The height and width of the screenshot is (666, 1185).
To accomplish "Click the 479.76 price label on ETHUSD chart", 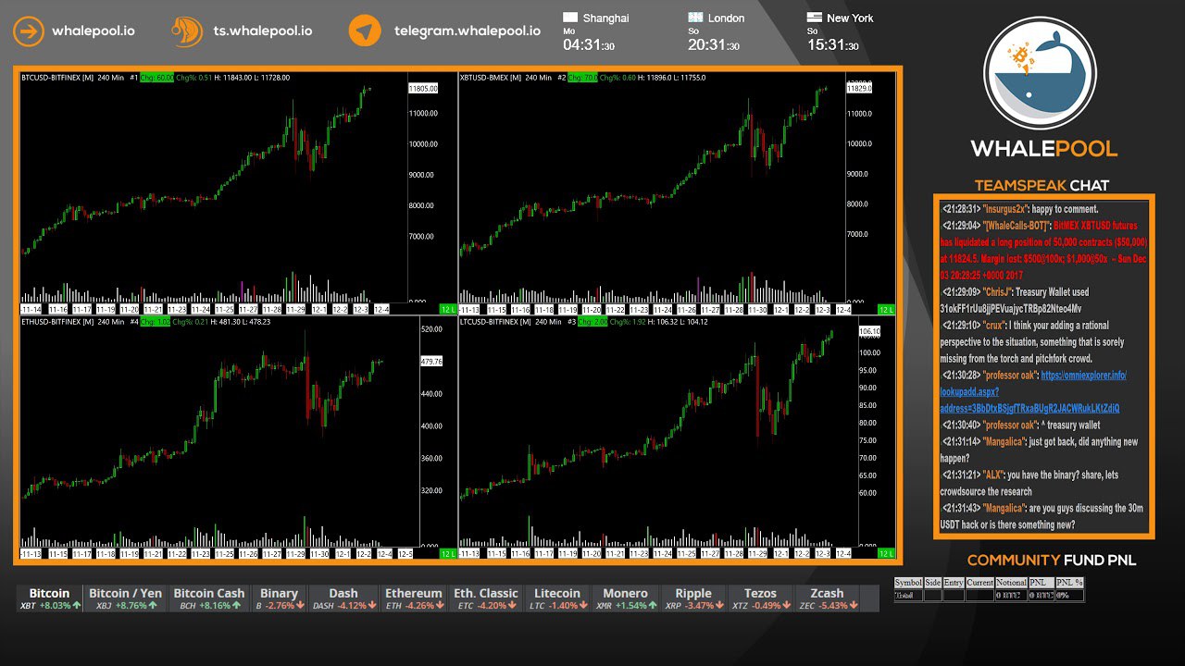I will [x=431, y=362].
